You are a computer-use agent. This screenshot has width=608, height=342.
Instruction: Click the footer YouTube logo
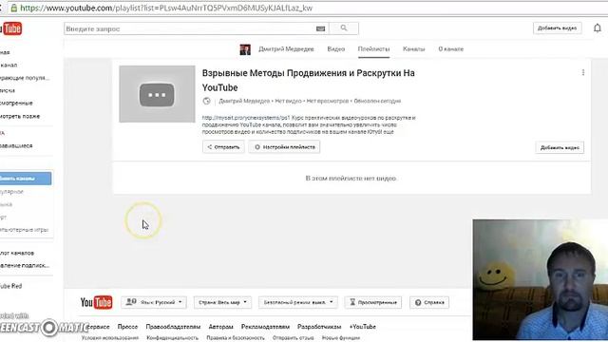[x=96, y=302]
